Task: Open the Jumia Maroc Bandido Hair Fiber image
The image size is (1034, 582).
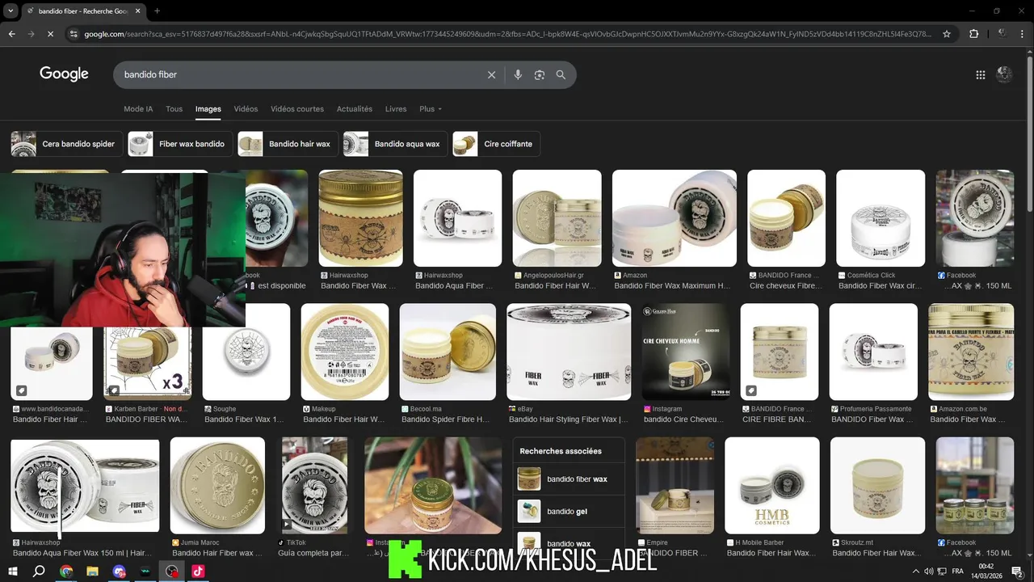Action: coord(217,486)
